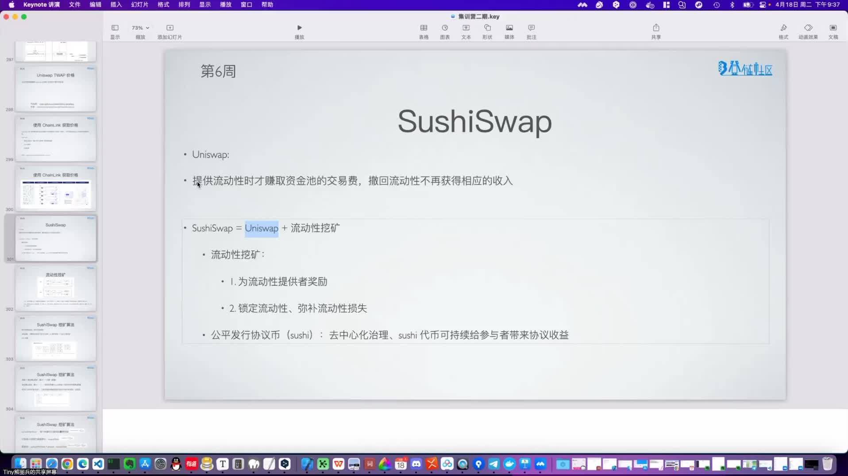848x476 pixels.
Task: Open Typora from the Dock
Action: [x=223, y=464]
